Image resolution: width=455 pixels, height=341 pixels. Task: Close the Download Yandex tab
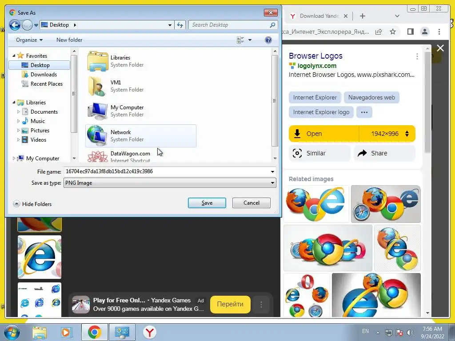click(x=346, y=16)
